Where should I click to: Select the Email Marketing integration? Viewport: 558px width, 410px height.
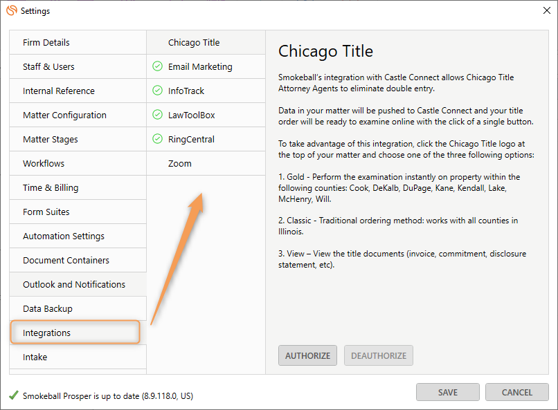[206, 66]
